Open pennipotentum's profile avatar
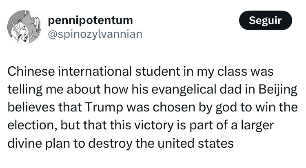Screen dimensions: 306x168 (24, 27)
